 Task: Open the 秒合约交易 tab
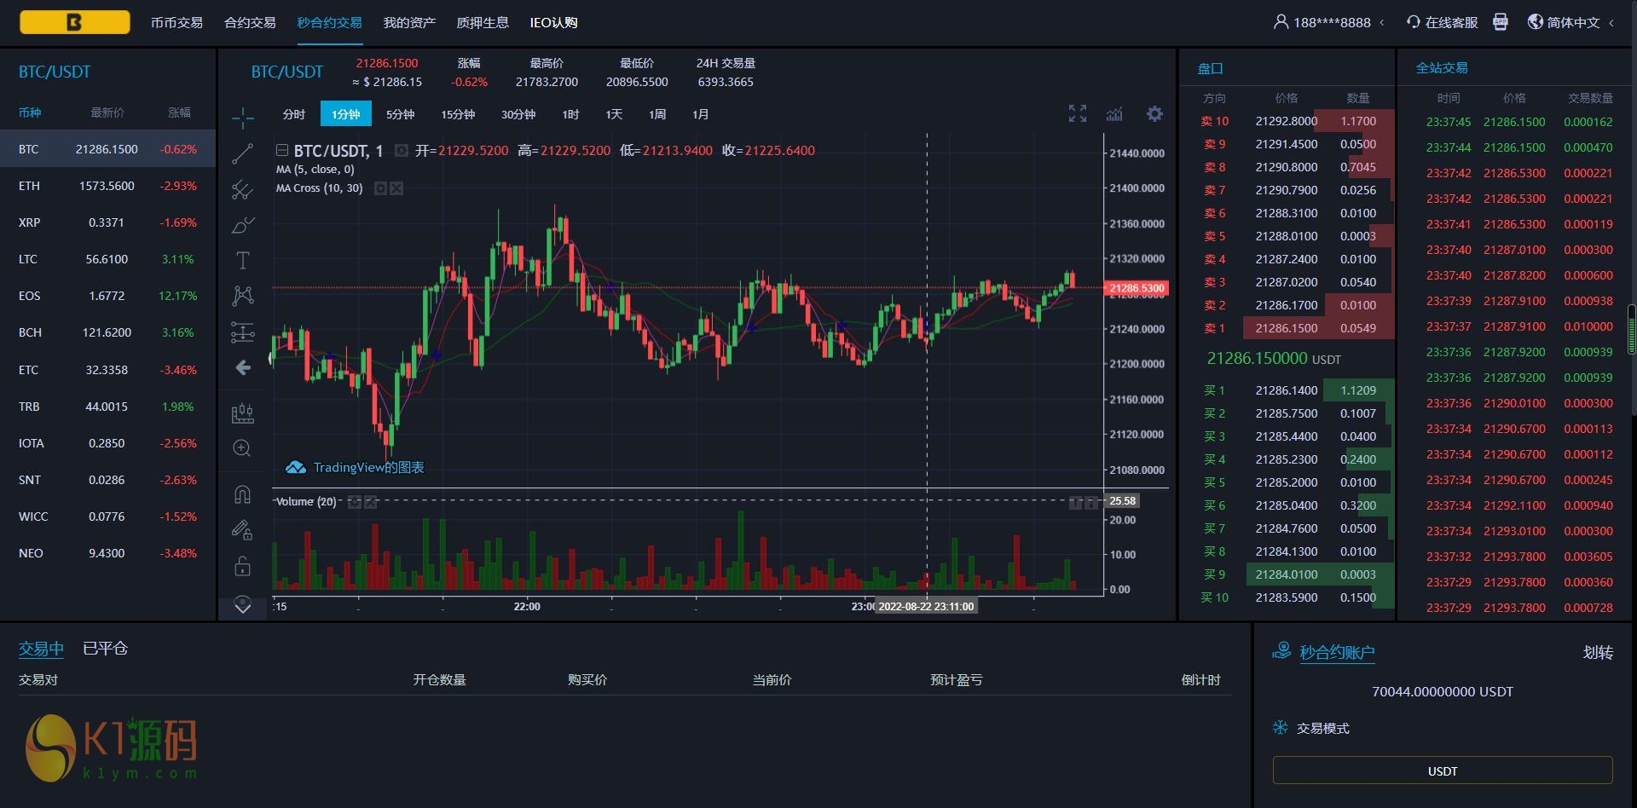coord(330,22)
